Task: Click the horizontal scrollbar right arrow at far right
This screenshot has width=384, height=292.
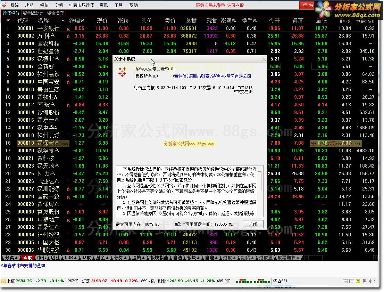Action: pyautogui.click(x=375, y=258)
